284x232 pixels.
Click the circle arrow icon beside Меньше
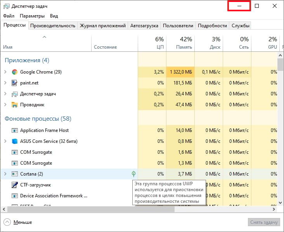(x=7, y=222)
